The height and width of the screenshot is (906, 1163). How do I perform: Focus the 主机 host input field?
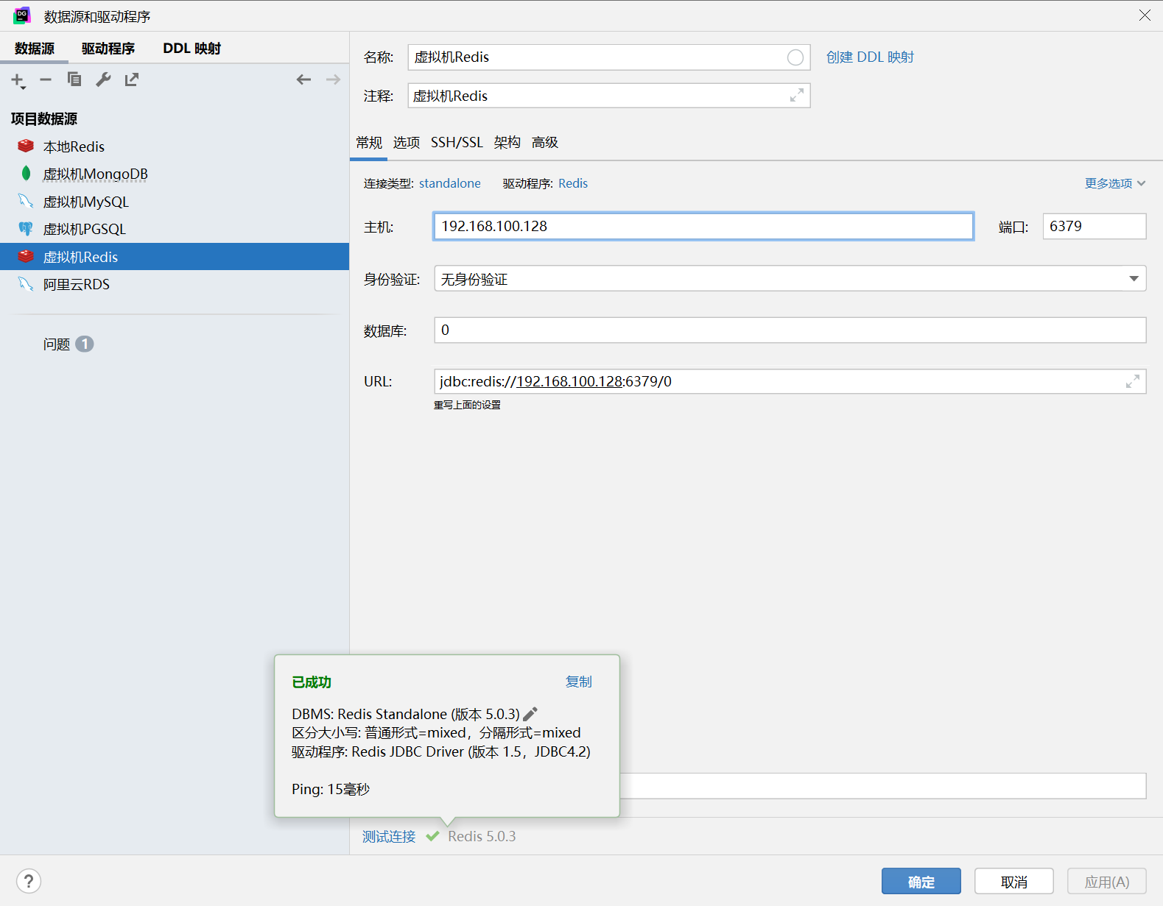703,226
